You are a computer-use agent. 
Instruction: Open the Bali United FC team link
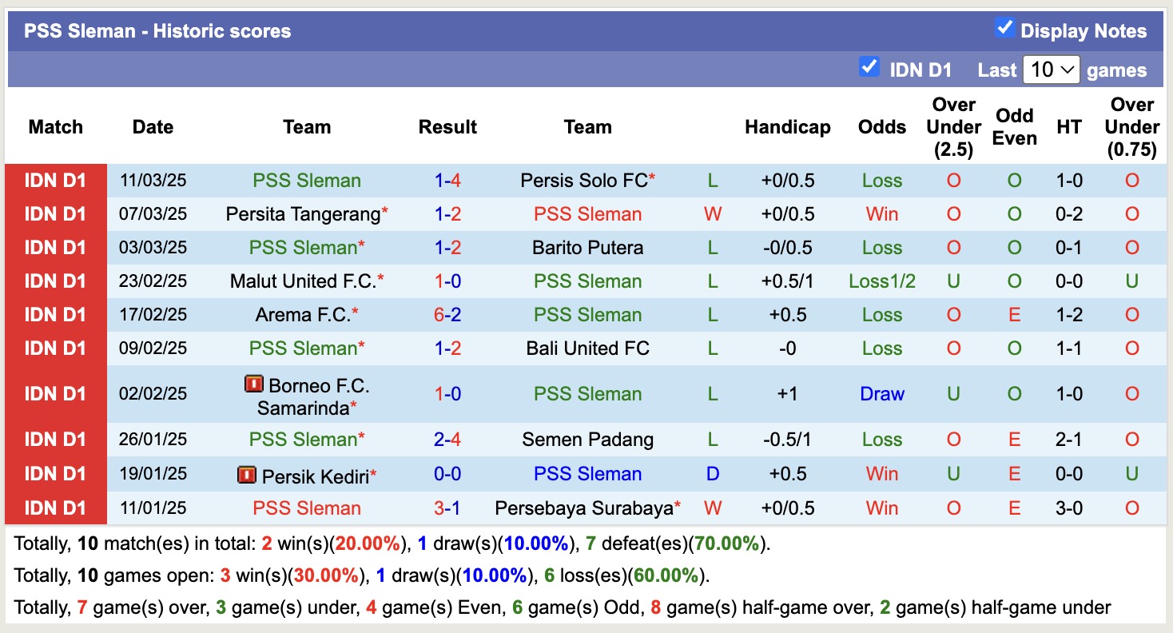588,348
